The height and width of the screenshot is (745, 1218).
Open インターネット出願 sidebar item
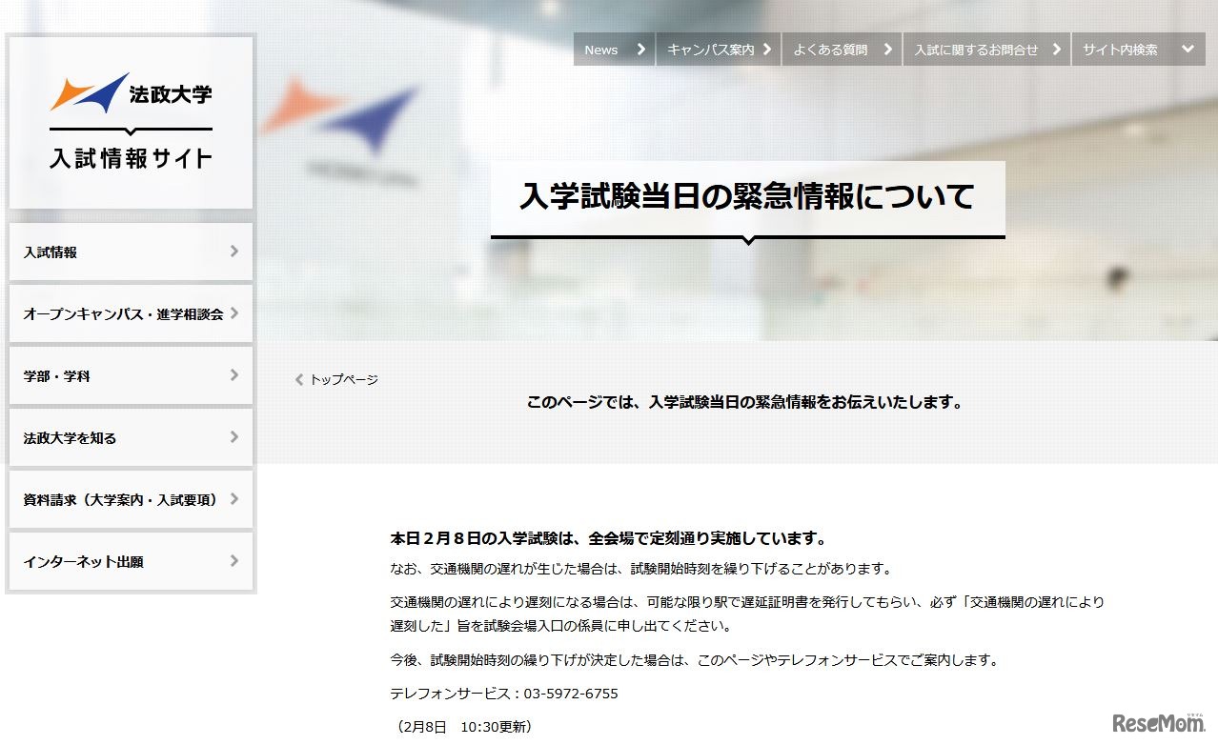131,561
